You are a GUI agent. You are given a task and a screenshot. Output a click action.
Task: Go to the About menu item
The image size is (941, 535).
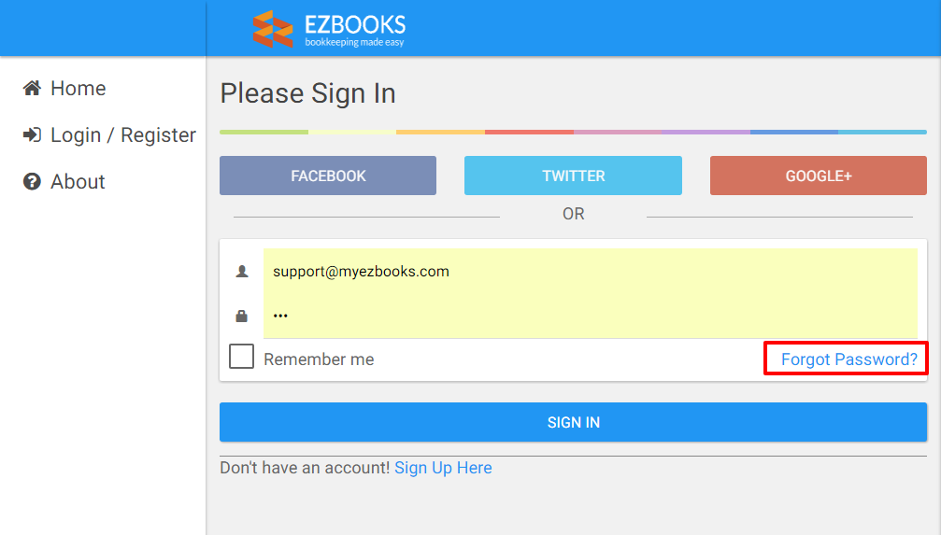coord(78,182)
